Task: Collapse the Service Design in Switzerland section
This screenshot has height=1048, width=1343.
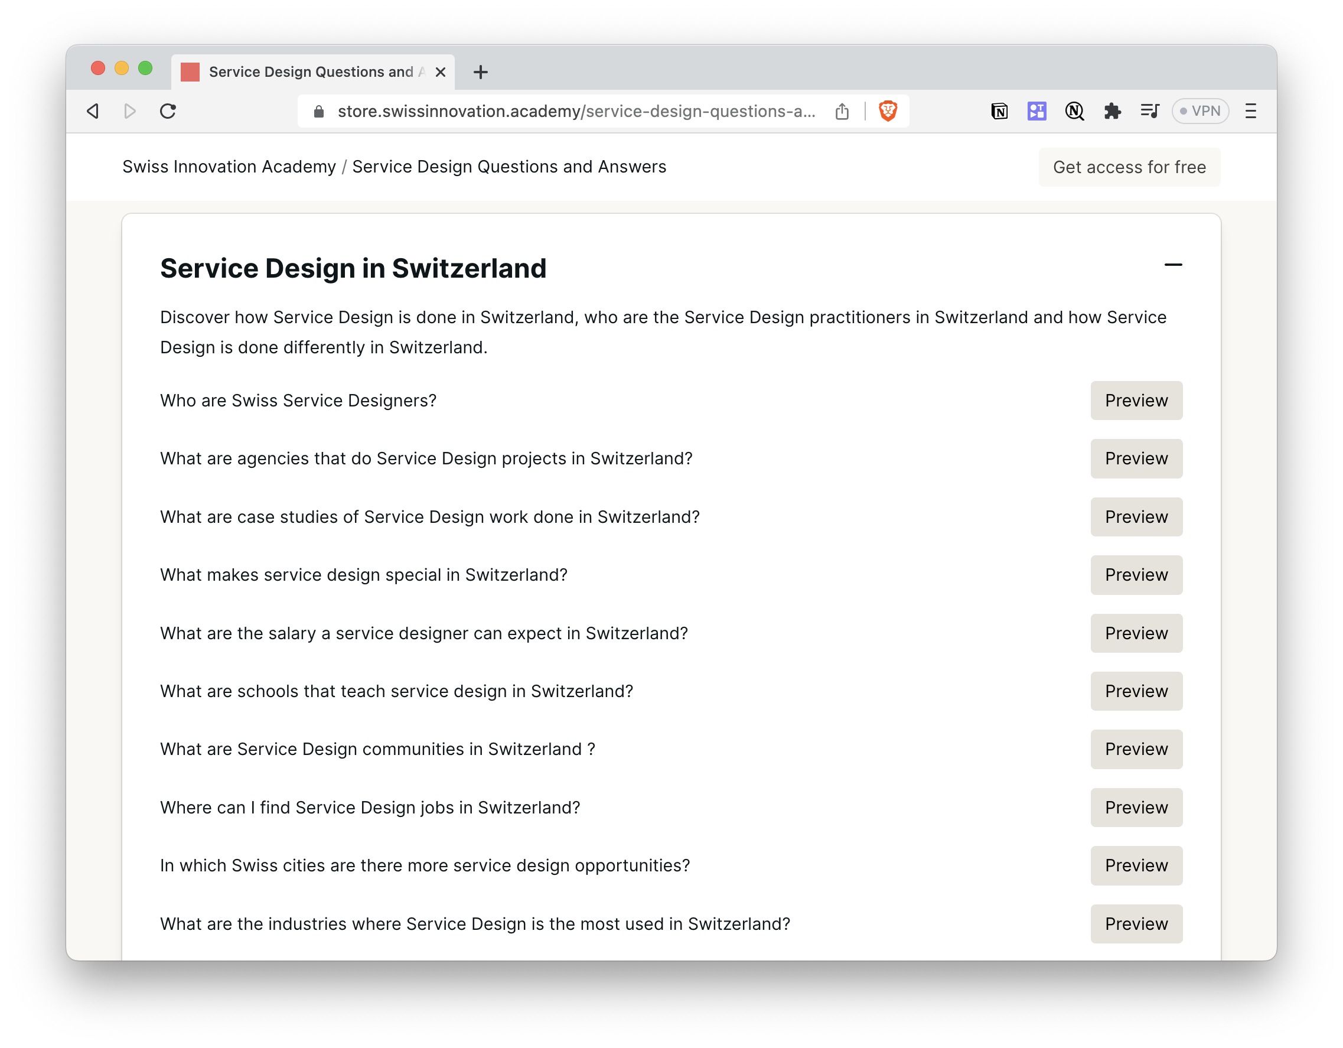Action: point(1174,265)
